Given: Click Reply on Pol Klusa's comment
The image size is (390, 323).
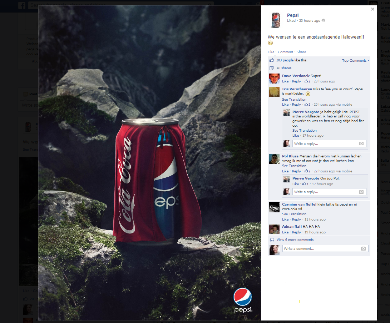Looking at the screenshot, I should click(296, 171).
